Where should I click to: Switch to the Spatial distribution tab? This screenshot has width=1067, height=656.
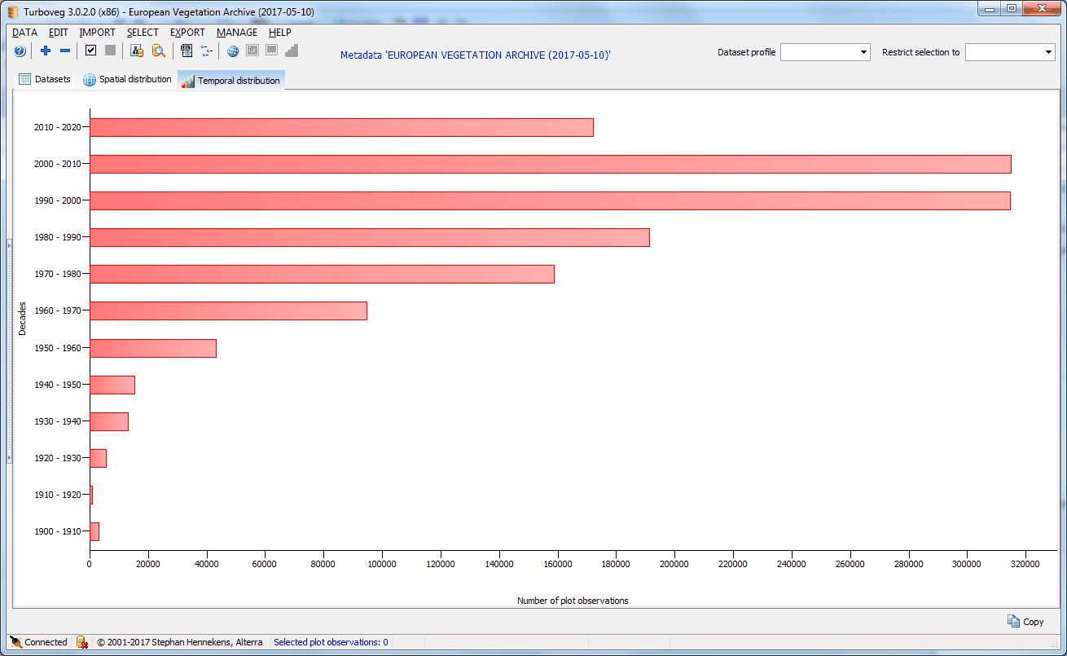pos(128,80)
